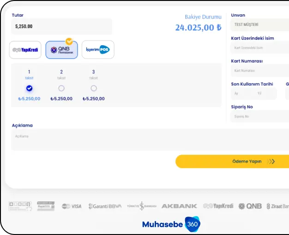Click the Unvan field showing TEST MÜŞTERİ
The width and height of the screenshot is (289, 235).
pyautogui.click(x=260, y=24)
